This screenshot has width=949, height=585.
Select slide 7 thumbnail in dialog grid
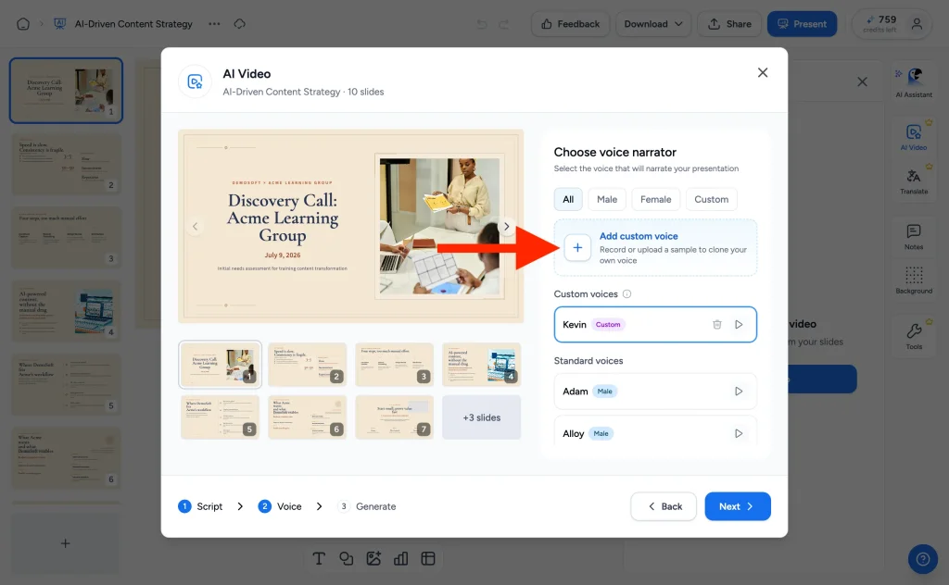coord(395,417)
